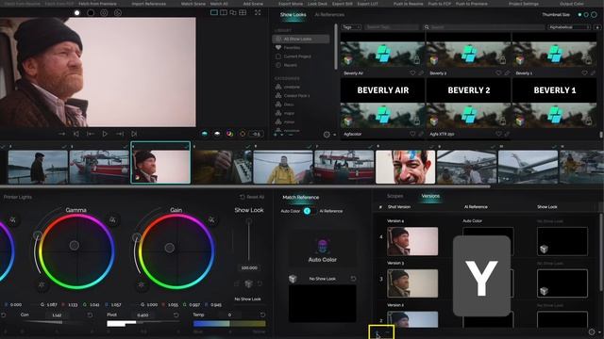Click Push to Premiere in top menu

[472, 4]
